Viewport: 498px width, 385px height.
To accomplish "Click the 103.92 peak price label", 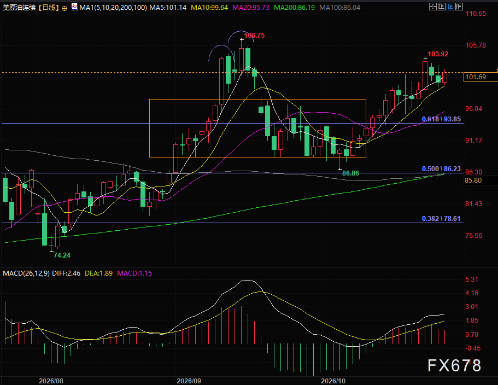I will [x=438, y=54].
